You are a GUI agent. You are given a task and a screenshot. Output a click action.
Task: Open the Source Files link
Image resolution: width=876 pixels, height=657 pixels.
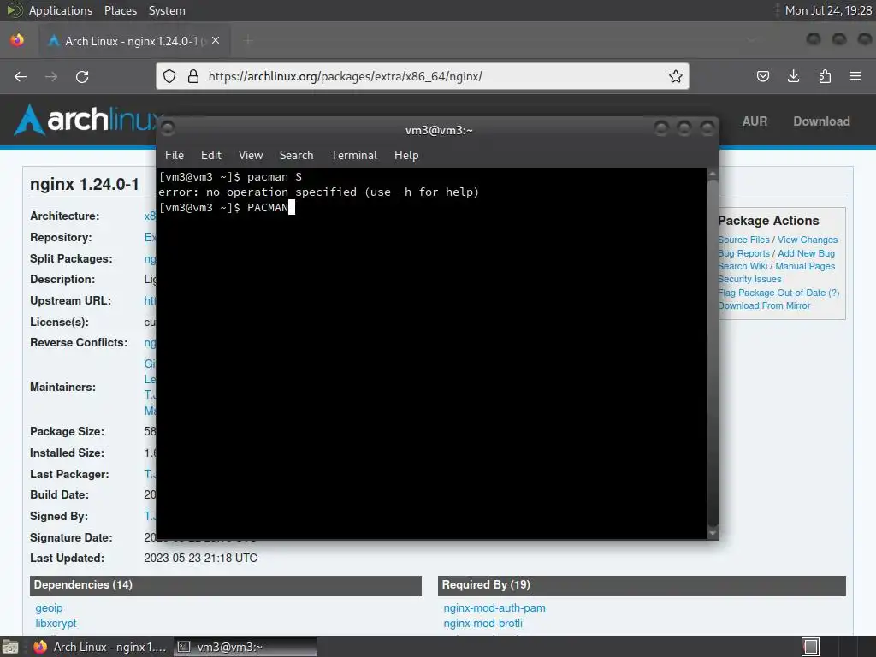[x=743, y=240]
